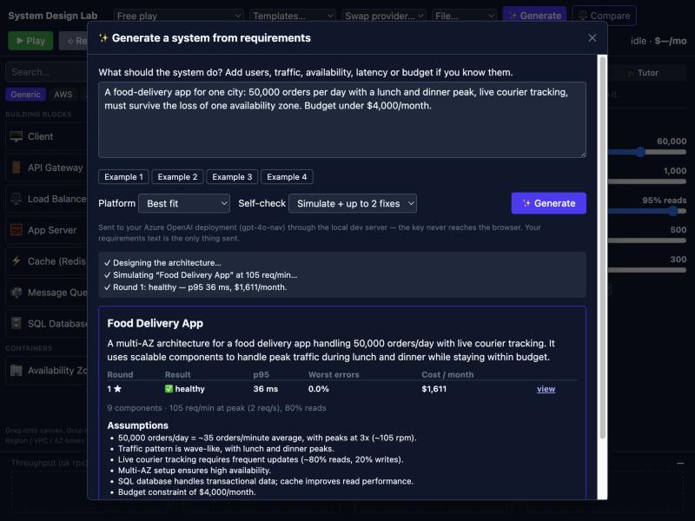695x521 pixels.
Task: Click into the requirements text area
Action: click(342, 120)
